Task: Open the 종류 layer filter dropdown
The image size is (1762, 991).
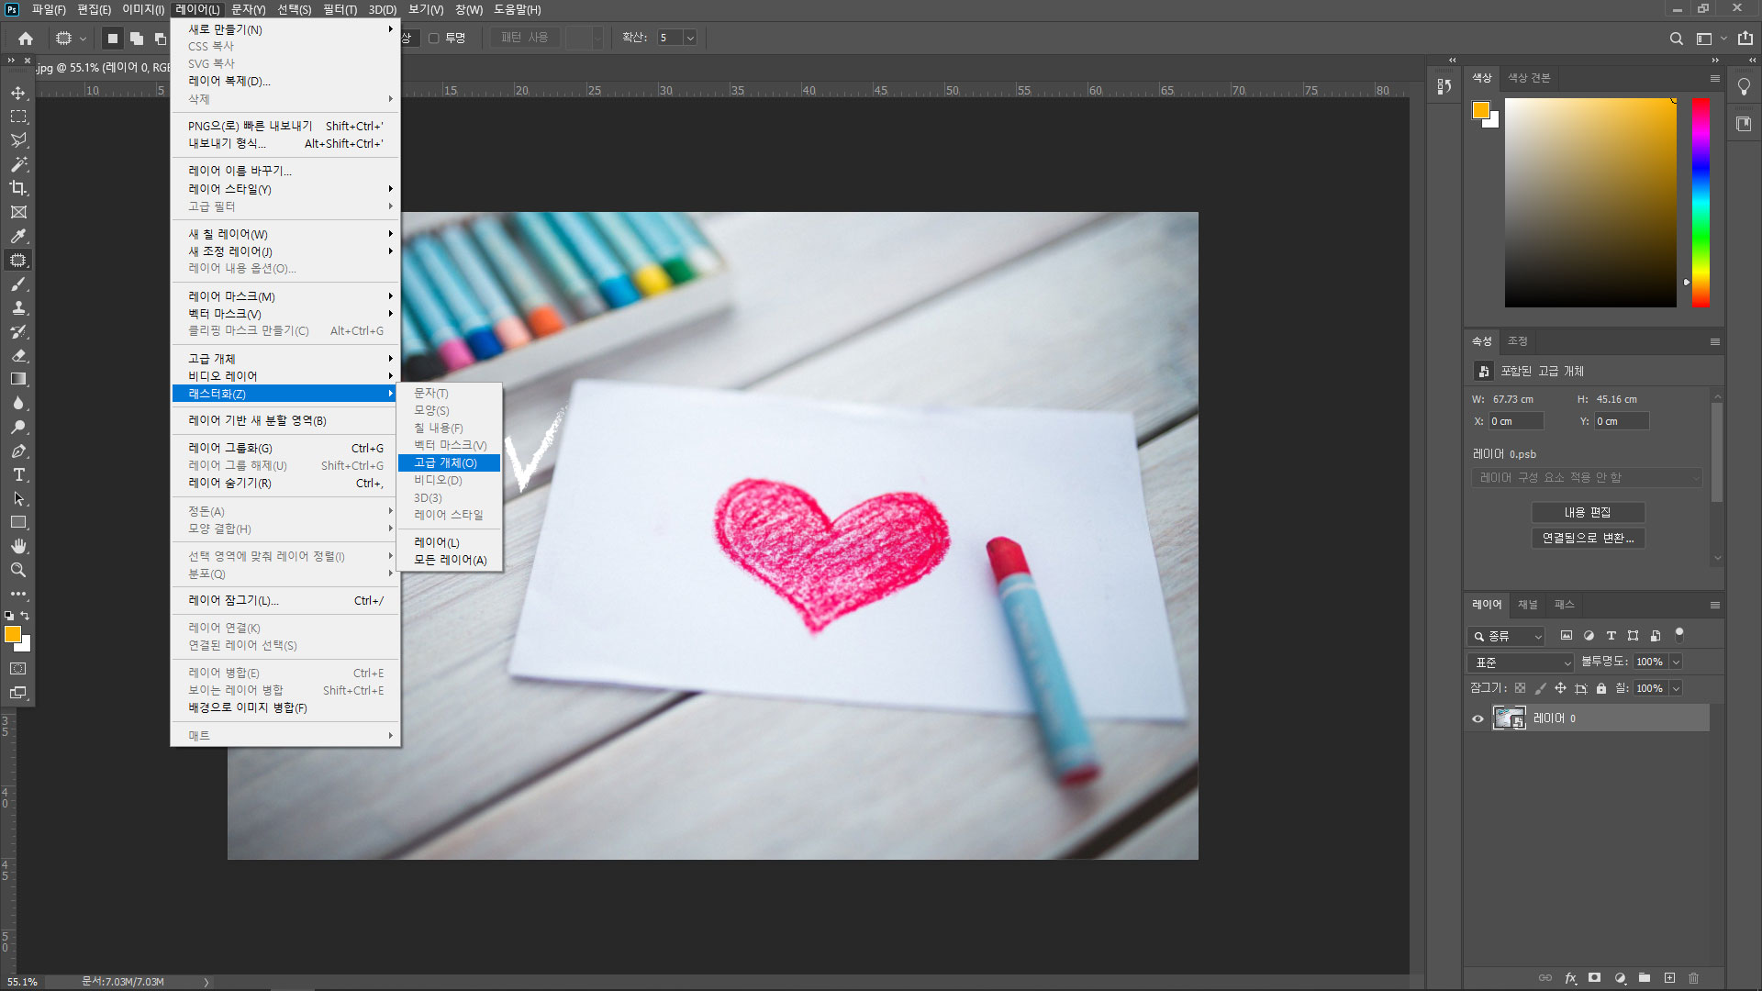Action: pos(1506,636)
